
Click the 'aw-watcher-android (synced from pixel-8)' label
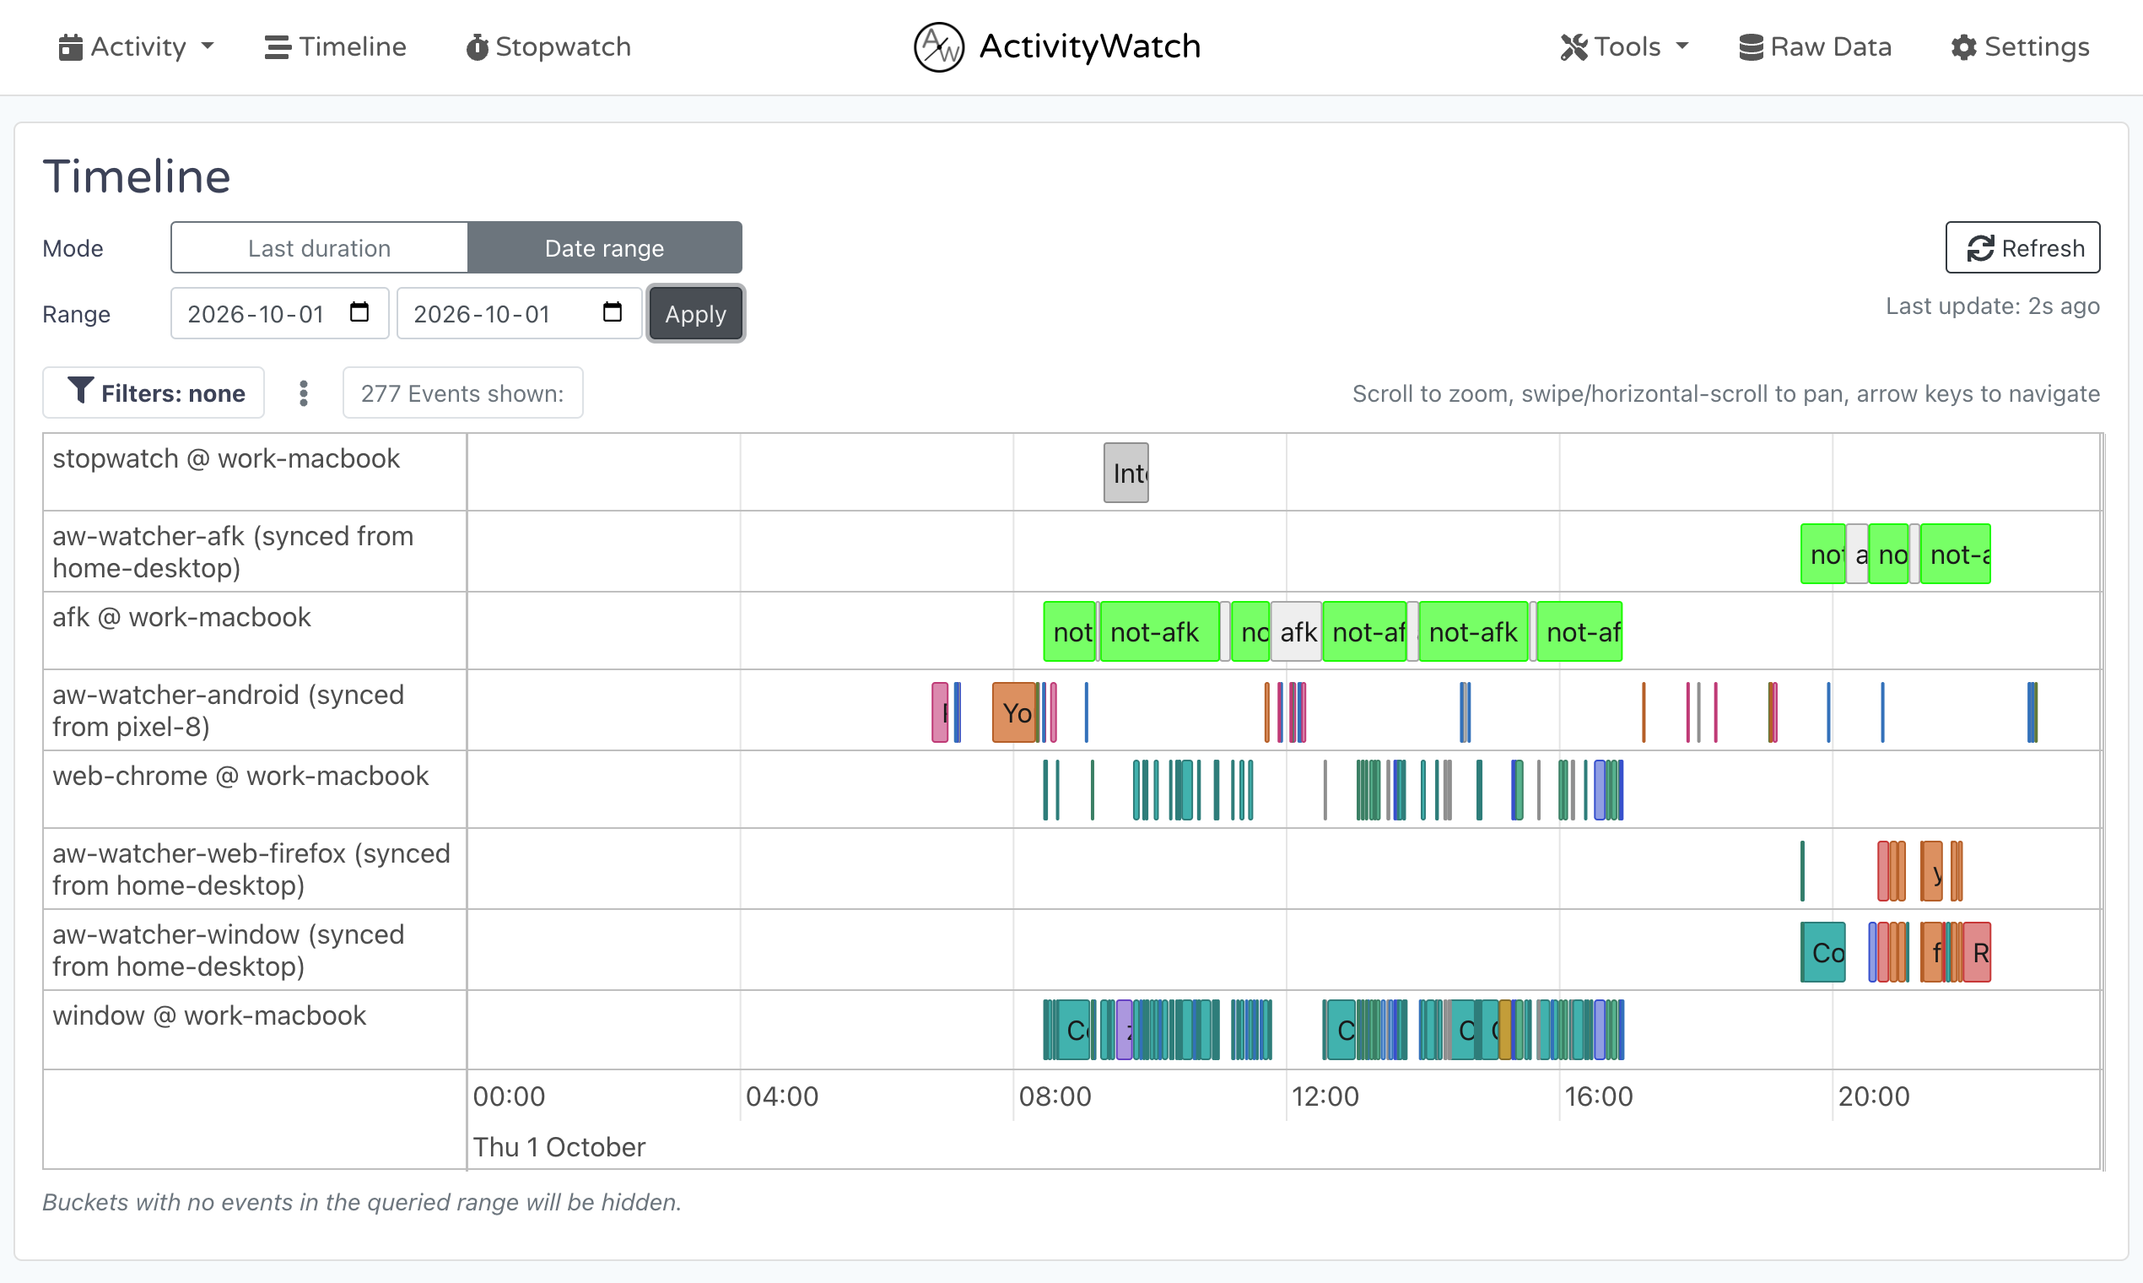coord(228,711)
